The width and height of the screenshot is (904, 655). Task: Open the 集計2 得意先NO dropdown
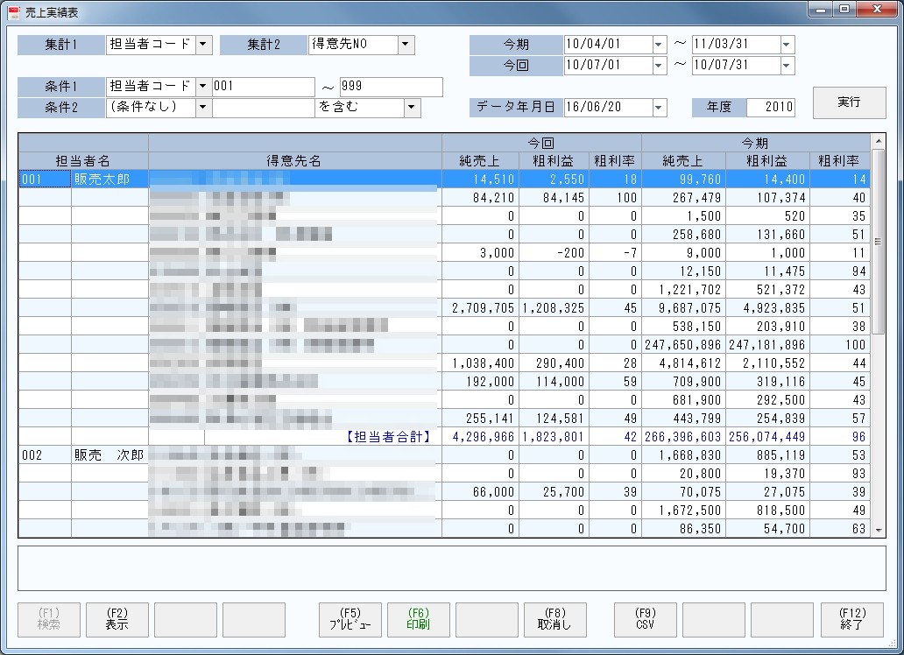point(406,45)
